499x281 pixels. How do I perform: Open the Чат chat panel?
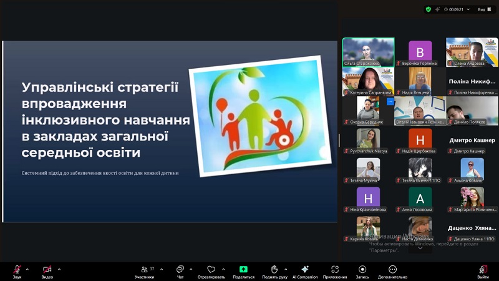[180, 270]
